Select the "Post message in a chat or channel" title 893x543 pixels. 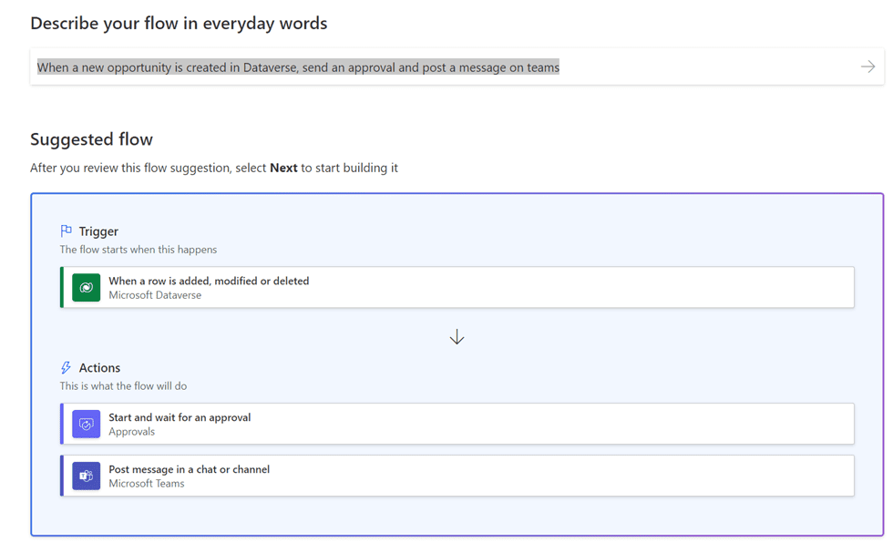(189, 469)
